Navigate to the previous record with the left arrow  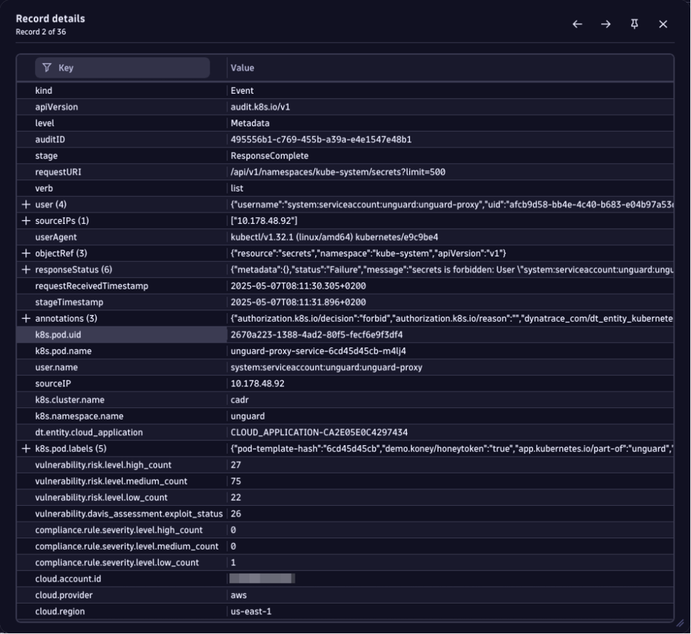(577, 24)
